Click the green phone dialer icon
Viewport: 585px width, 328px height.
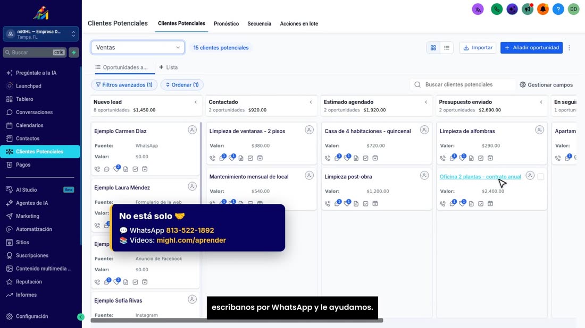point(497,10)
